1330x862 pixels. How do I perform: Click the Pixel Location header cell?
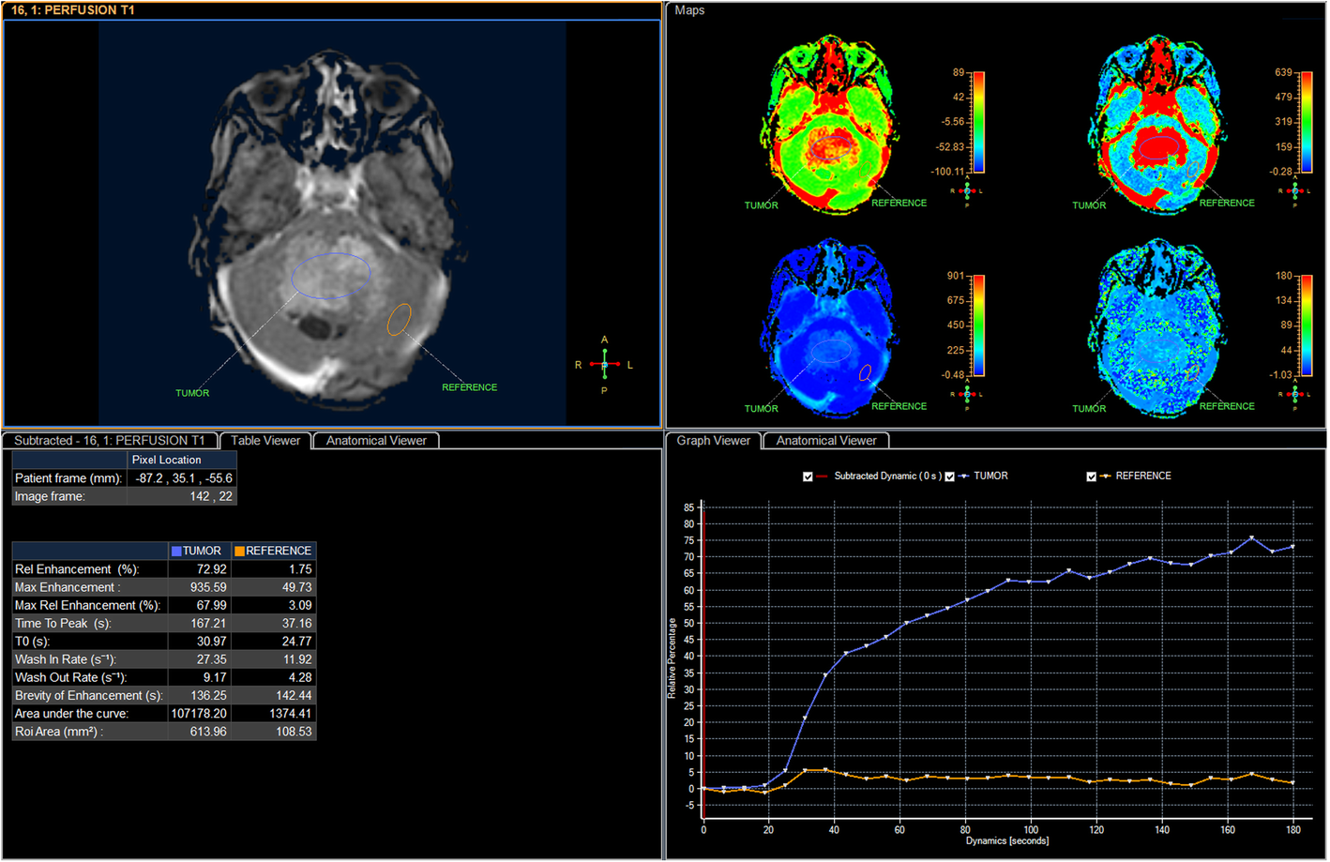[x=182, y=460]
